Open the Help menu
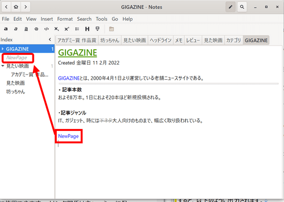 (x=127, y=19)
